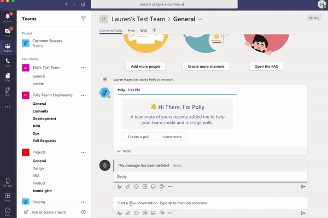Click Open the FAQ button

coord(267,67)
